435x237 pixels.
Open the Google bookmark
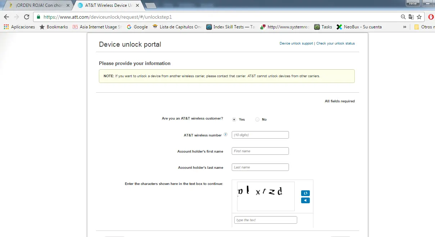tap(137, 27)
